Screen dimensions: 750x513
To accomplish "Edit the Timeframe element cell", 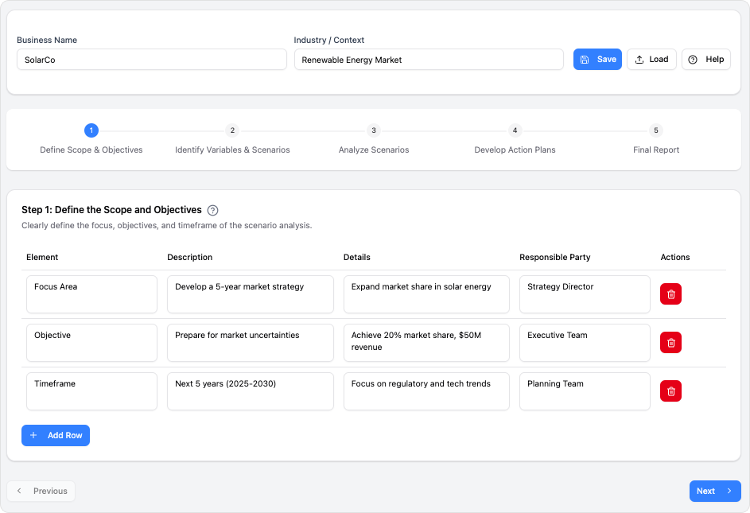I will 91,391.
